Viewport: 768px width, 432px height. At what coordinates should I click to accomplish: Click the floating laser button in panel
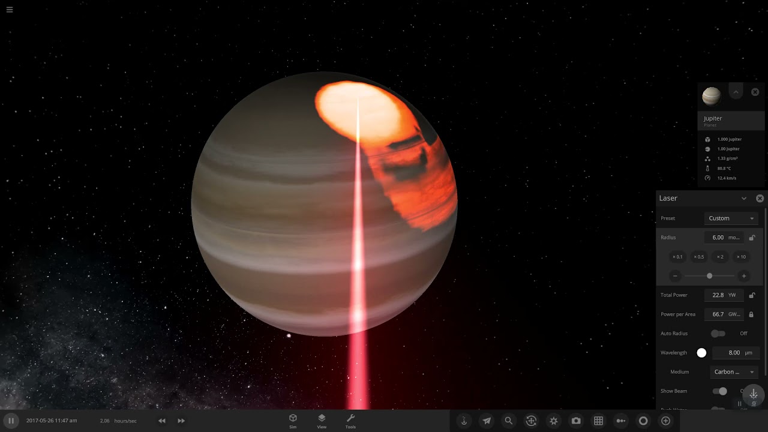pos(754,394)
